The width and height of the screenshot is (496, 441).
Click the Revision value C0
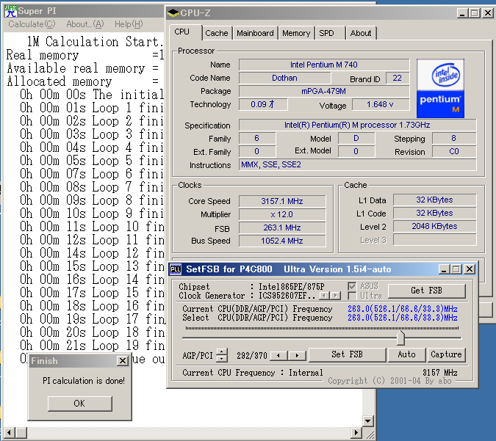tap(454, 151)
